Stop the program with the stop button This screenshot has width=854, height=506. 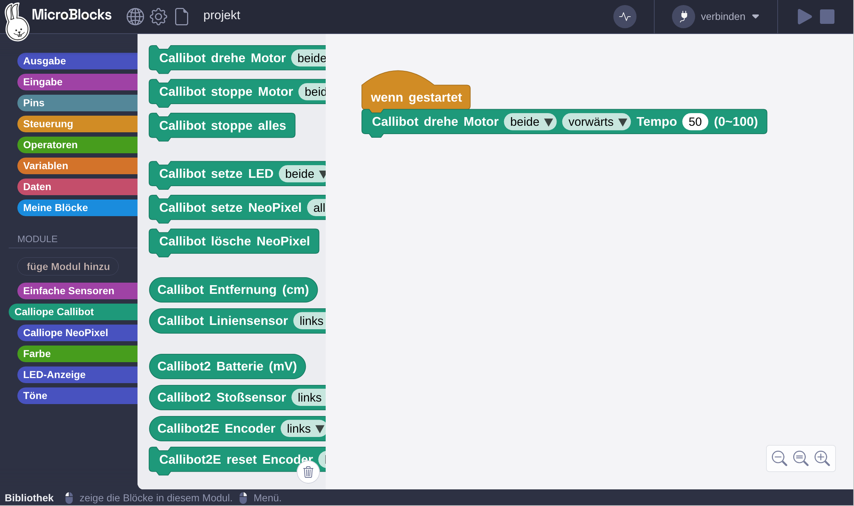827,17
